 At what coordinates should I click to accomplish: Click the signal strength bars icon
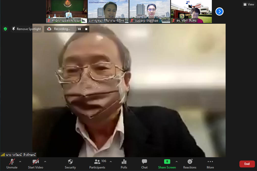click(x=3, y=155)
